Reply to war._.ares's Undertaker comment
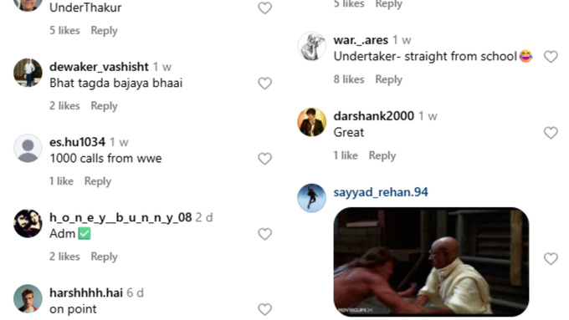 coord(388,79)
